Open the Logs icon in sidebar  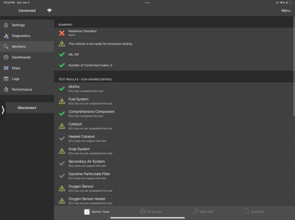coord(6,79)
